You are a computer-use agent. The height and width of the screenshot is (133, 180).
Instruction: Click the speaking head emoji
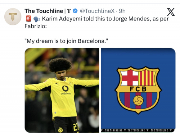click(36, 19)
